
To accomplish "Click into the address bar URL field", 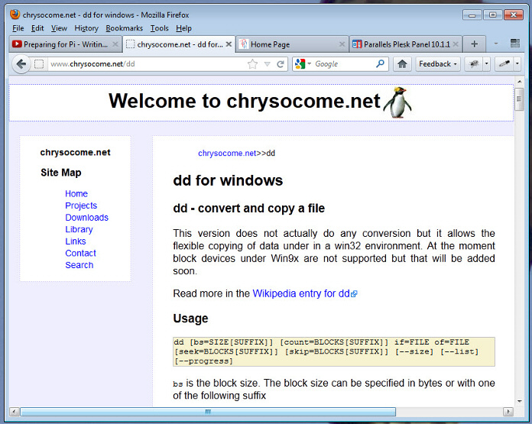I will click(145, 64).
